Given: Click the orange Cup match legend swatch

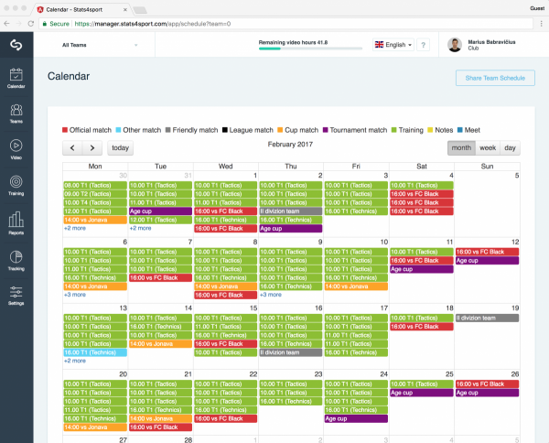Looking at the screenshot, I should (280, 130).
